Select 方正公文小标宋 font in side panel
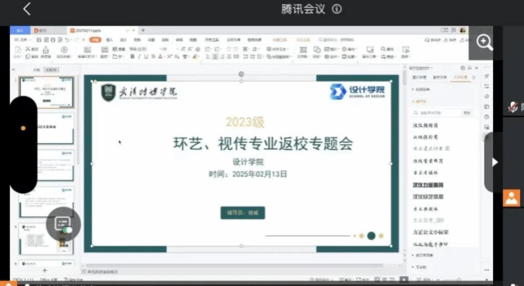This screenshot has height=286, width=524. 431,232
